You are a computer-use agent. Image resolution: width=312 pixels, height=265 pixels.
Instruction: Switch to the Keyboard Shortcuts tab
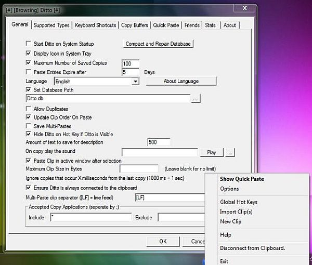pos(96,25)
